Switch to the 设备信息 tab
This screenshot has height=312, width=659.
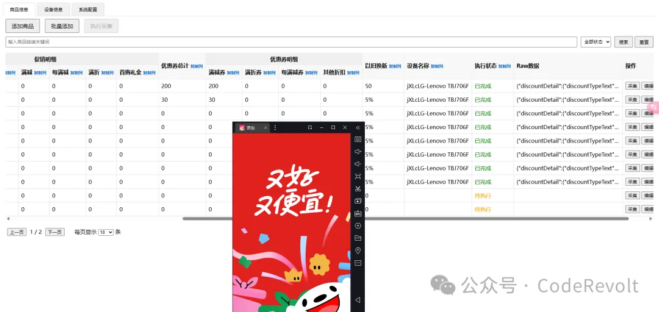53,9
